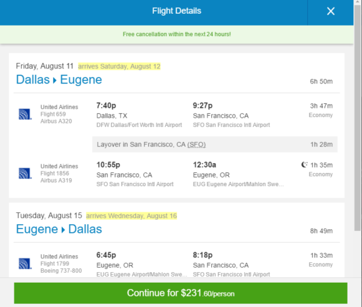Click United Airlines logo for Flight 659
The height and width of the screenshot is (307, 362).
(25, 114)
